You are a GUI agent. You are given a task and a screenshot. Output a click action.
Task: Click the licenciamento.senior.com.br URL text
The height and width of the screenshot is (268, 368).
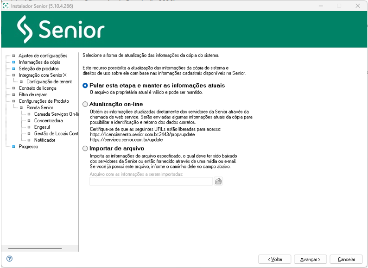[142, 135]
